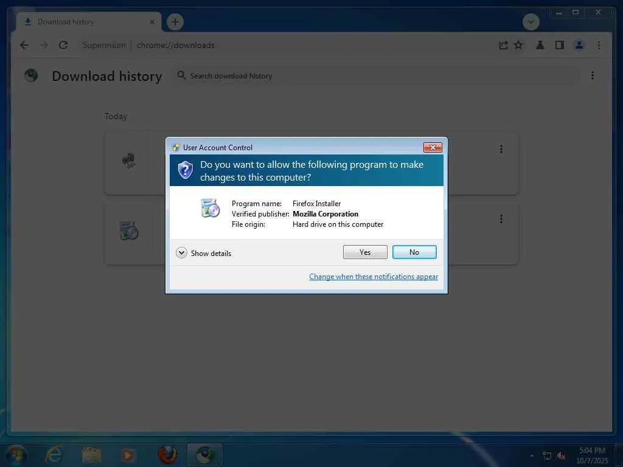The height and width of the screenshot is (467, 623).
Task: Open the experiments flask icon in the toolbar
Action: pos(540,45)
